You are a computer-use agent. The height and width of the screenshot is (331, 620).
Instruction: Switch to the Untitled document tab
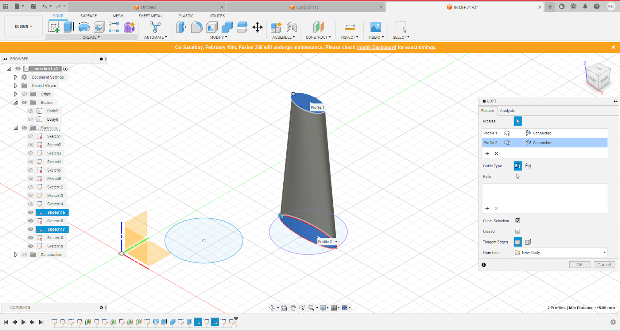(148, 7)
